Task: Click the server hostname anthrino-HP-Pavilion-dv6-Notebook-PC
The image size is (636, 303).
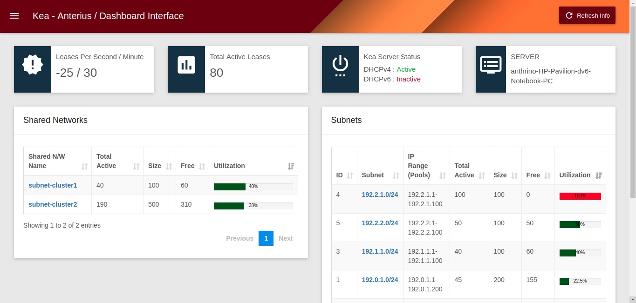Action: click(551, 76)
